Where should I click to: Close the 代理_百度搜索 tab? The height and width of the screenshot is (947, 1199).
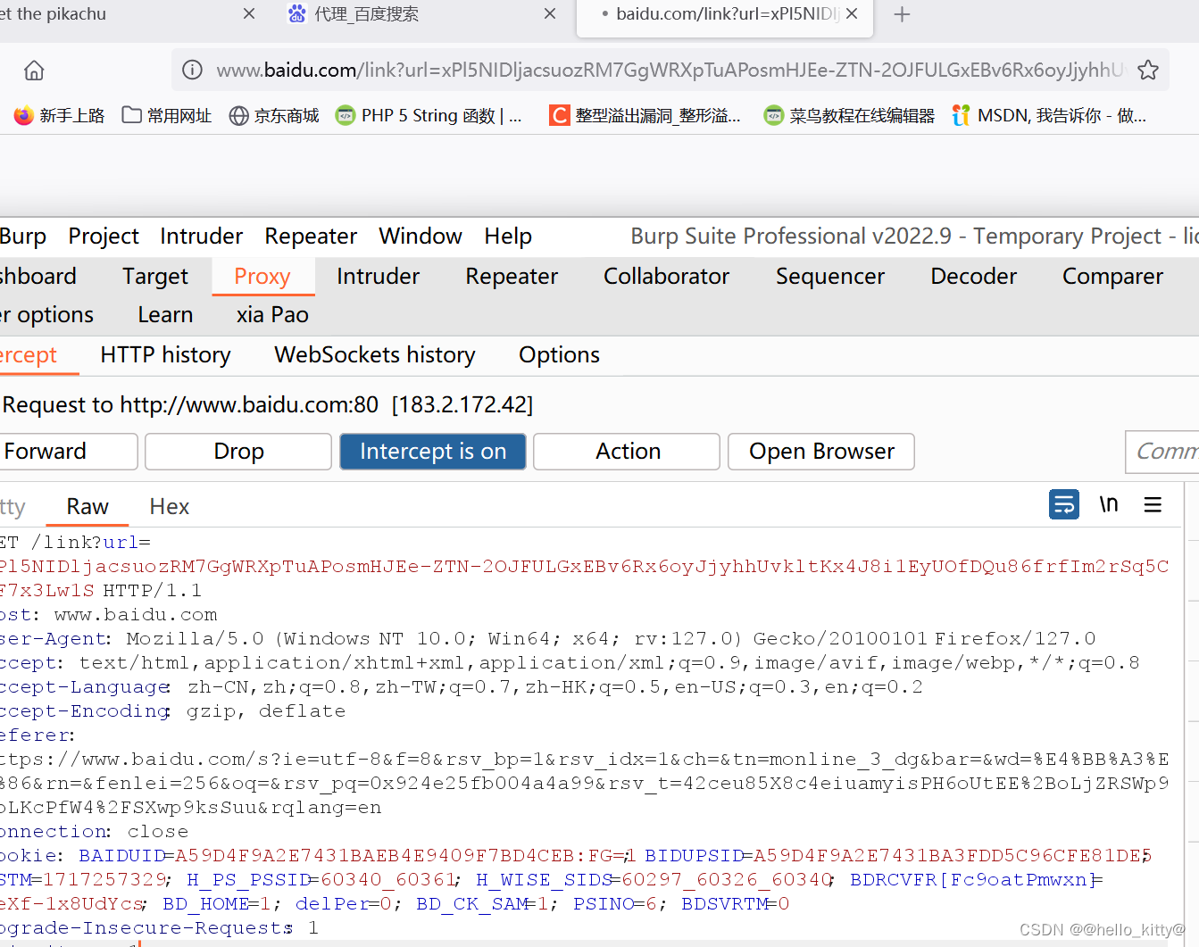[550, 14]
